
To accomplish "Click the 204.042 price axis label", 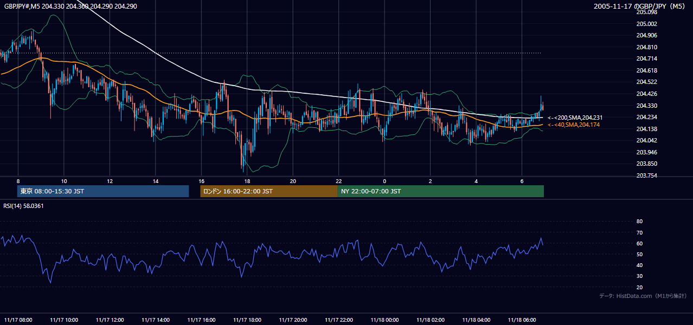I will tap(646, 140).
